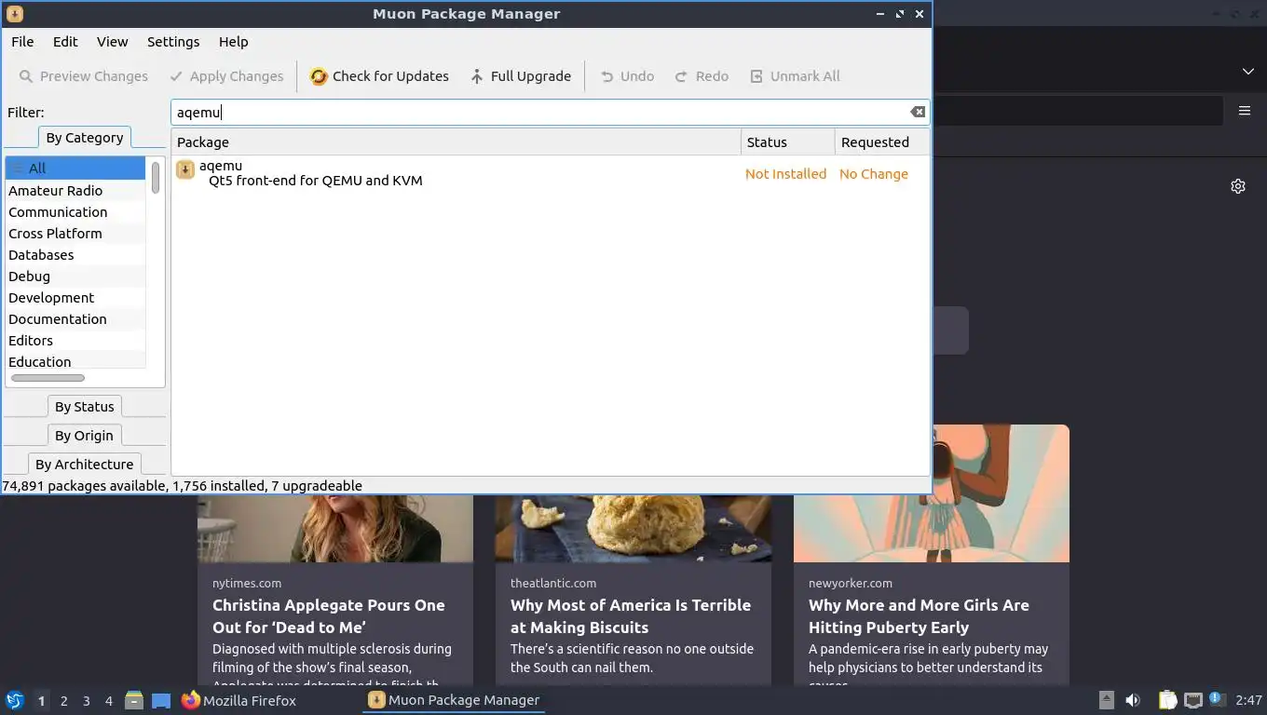Click Preview Changes in toolbar
The height and width of the screenshot is (715, 1267).
83,76
